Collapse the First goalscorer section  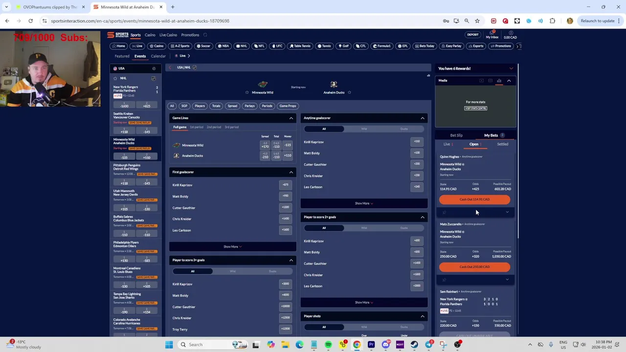[291, 172]
